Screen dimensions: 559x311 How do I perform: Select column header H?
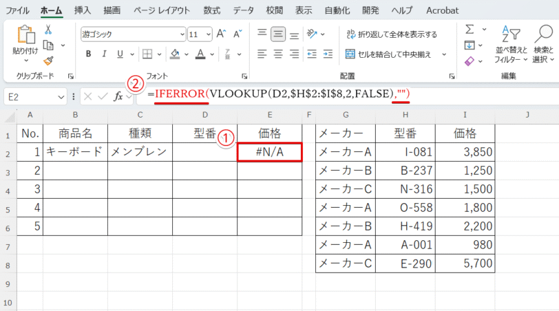[405, 115]
